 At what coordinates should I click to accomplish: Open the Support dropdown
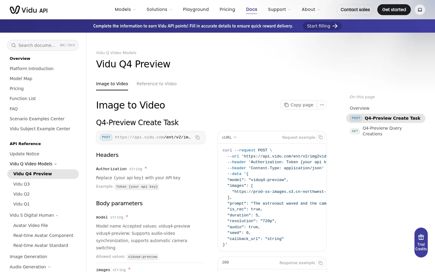pyautogui.click(x=279, y=9)
